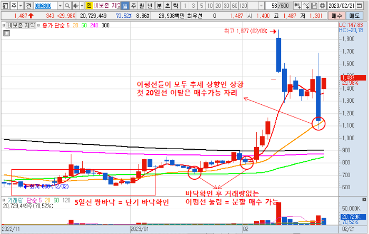Switch to 년 yearly chart tab
The height and width of the screenshot is (234, 369).
click(x=150, y=6)
